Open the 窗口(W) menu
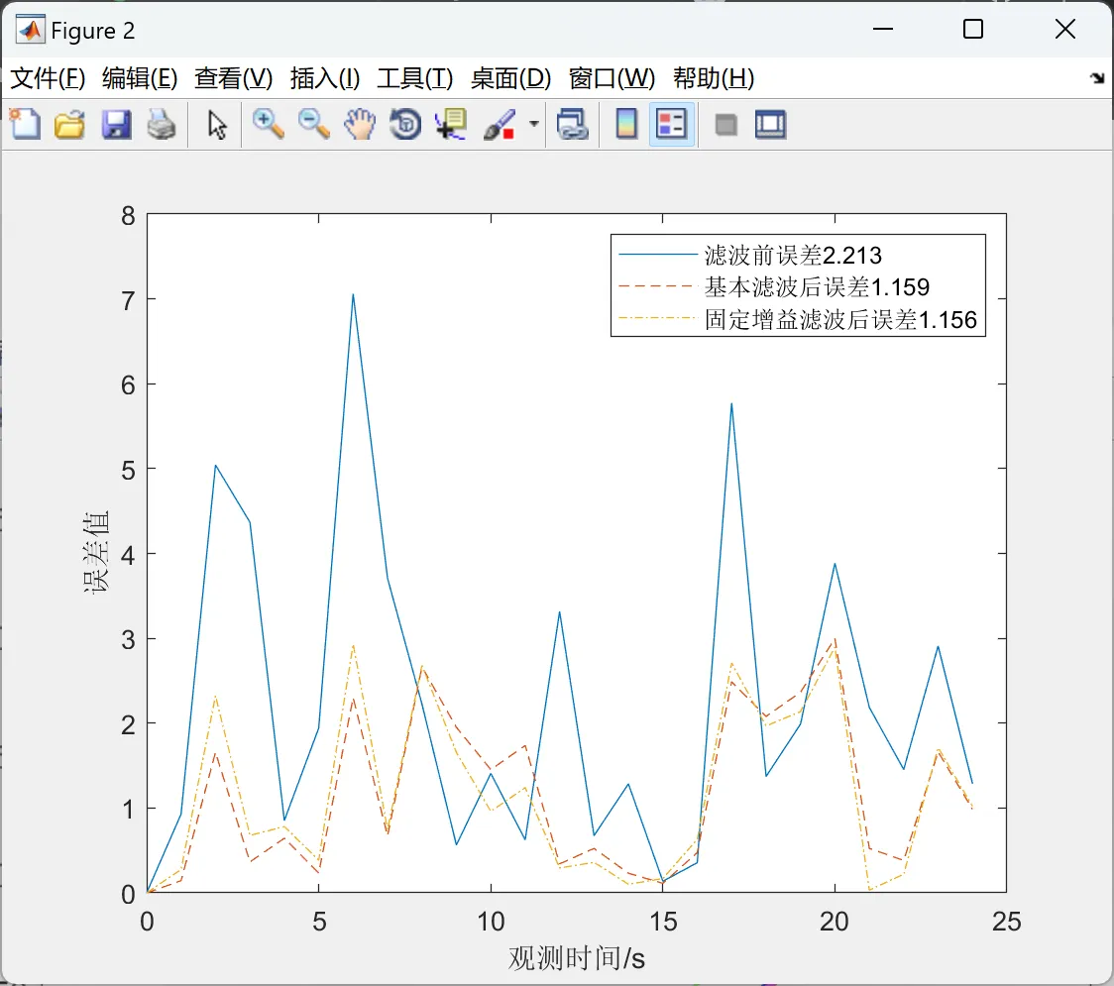Viewport: 1114px width, 986px height. (612, 78)
